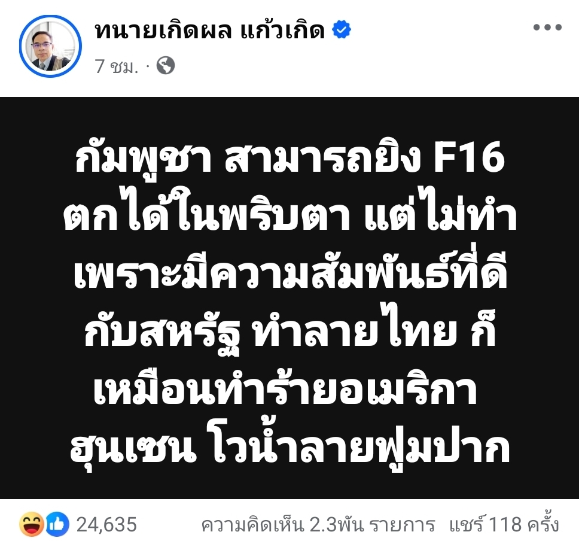Open the poster's circular profile picture
This screenshot has height=541, width=579.
click(50, 46)
